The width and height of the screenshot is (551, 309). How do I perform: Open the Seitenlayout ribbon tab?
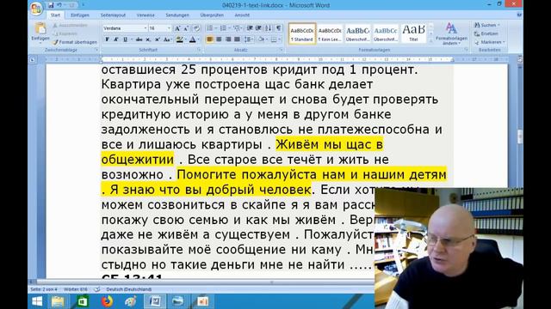tap(113, 15)
